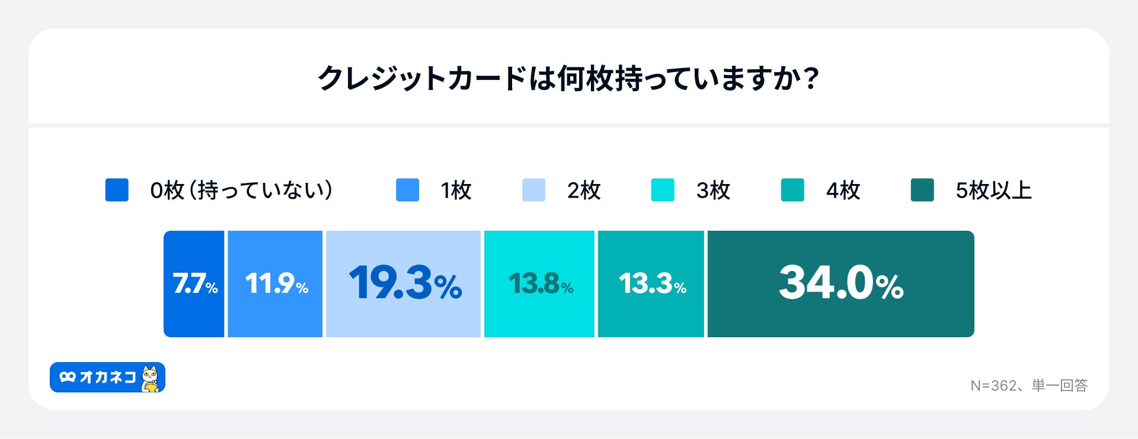Click the 4枚 teal legend square
The height and width of the screenshot is (439, 1138).
[792, 190]
